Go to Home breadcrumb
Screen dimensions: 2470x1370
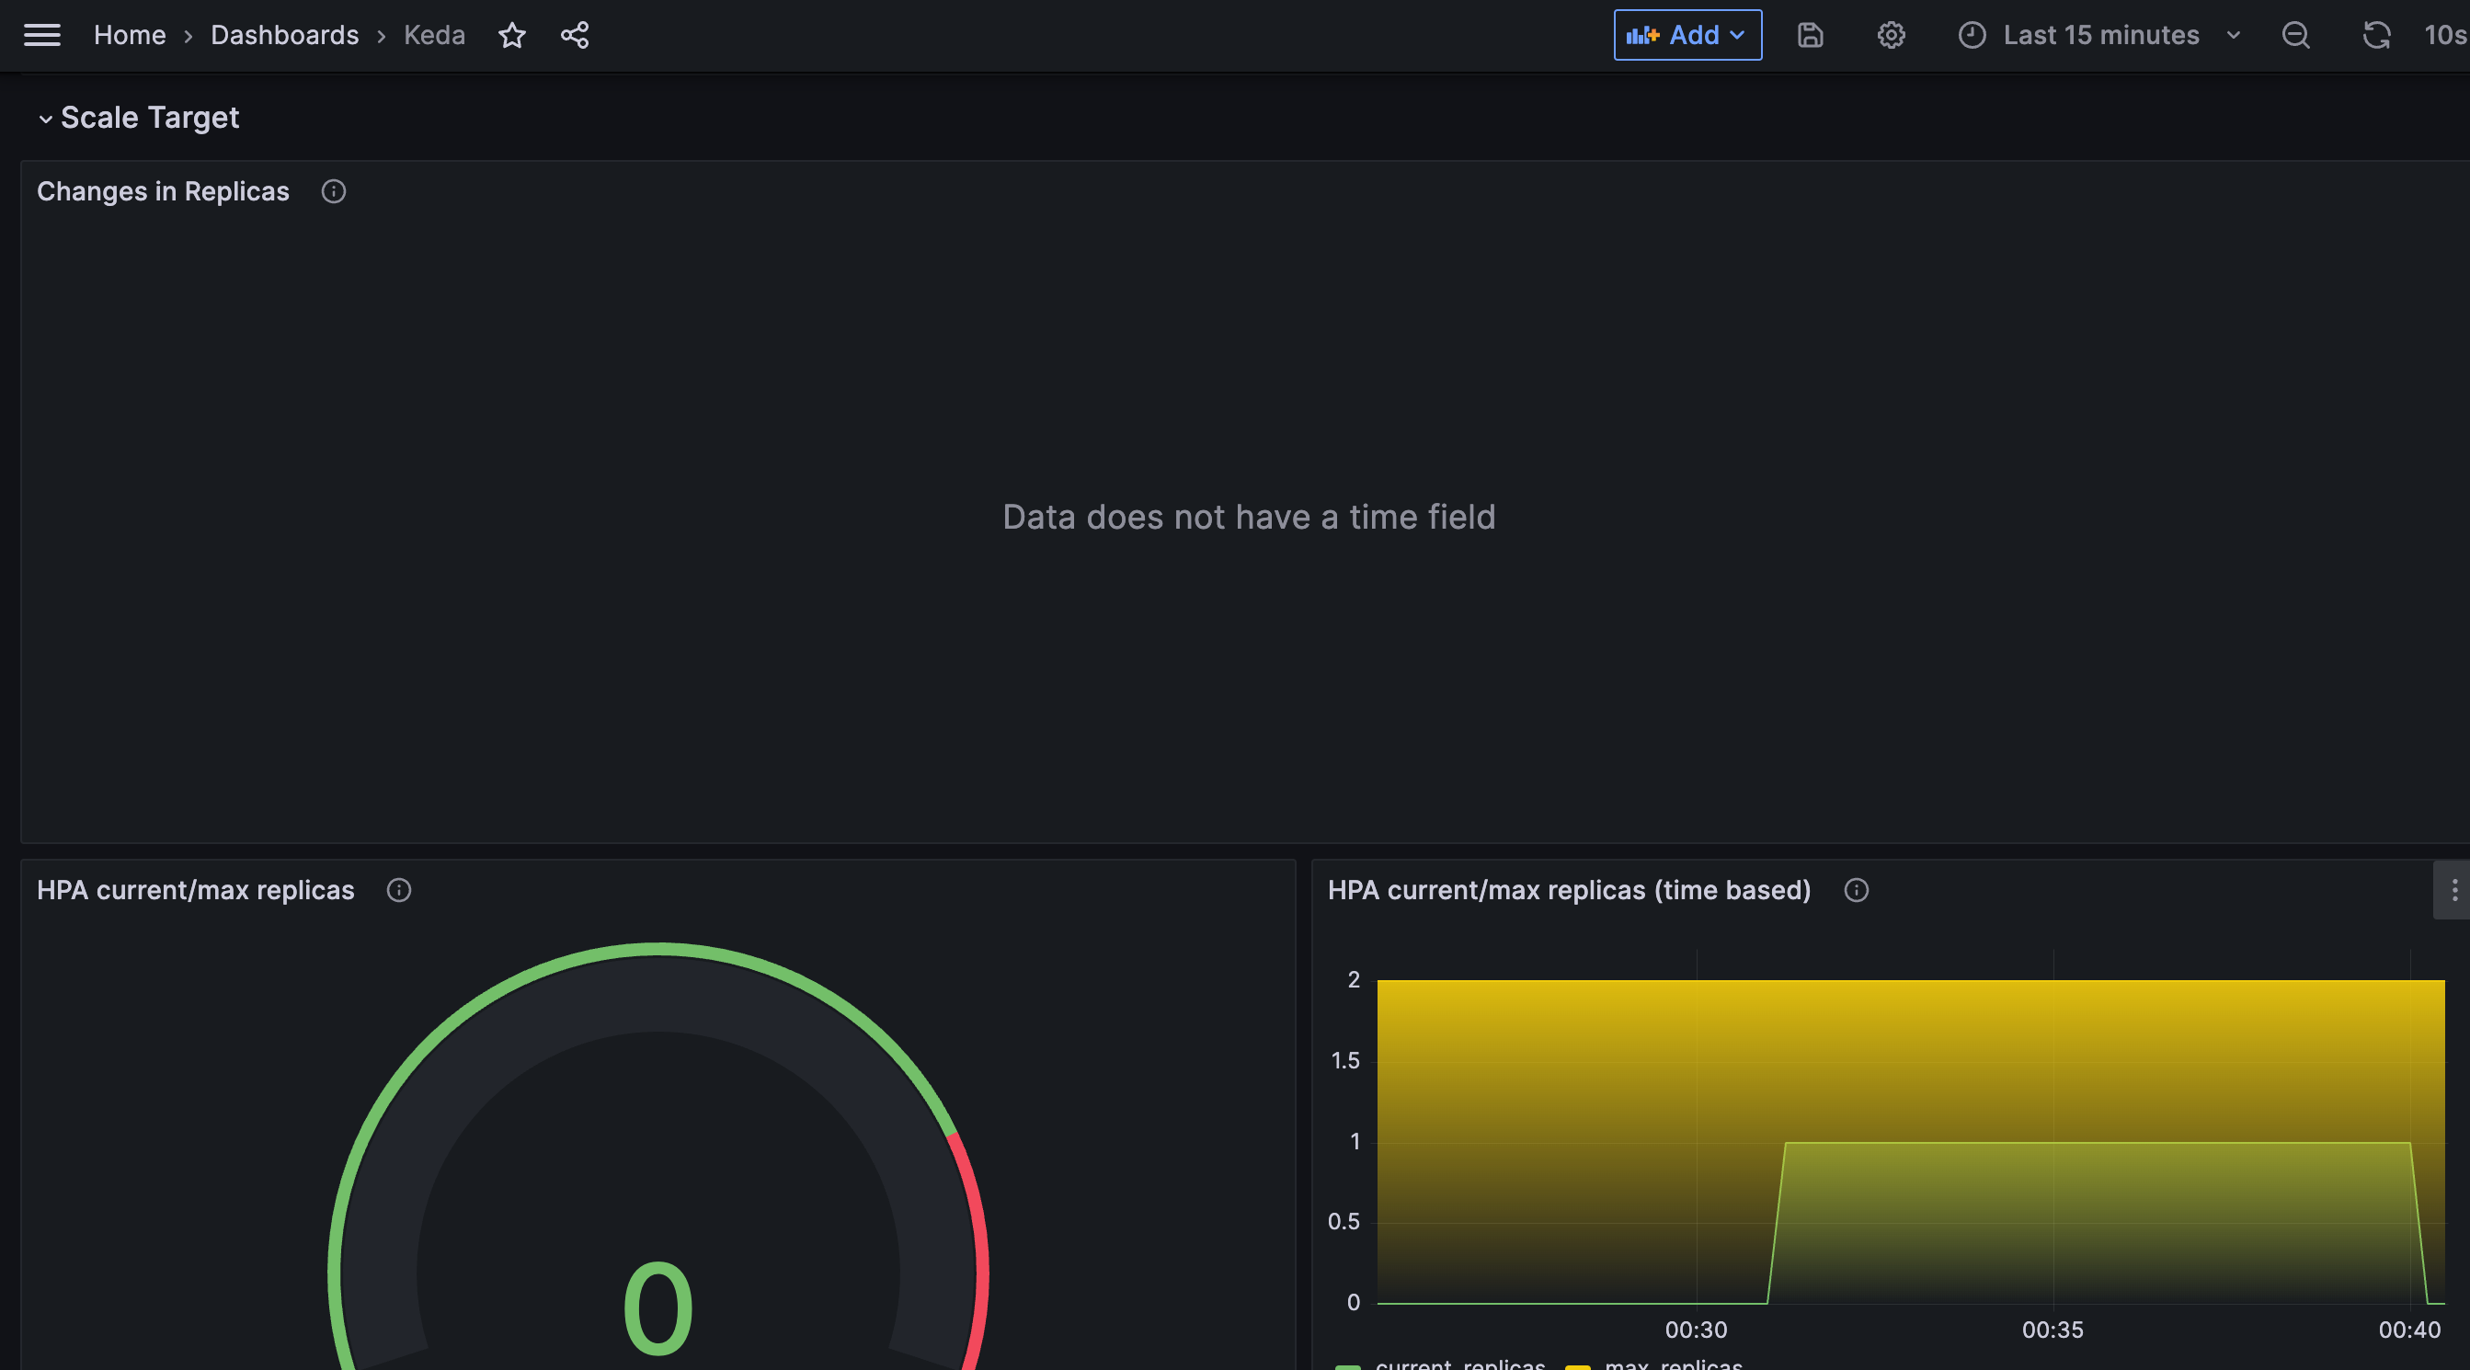click(x=130, y=36)
